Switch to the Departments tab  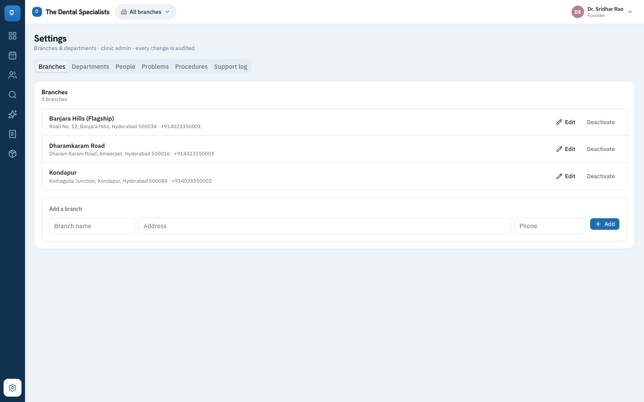[90, 67]
